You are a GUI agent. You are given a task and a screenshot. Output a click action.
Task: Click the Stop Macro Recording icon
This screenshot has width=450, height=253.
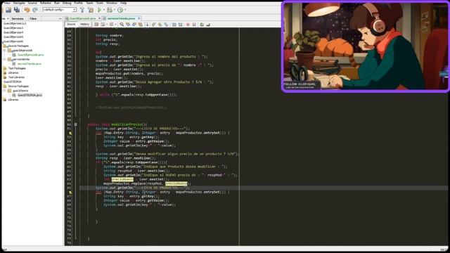click(x=194, y=25)
